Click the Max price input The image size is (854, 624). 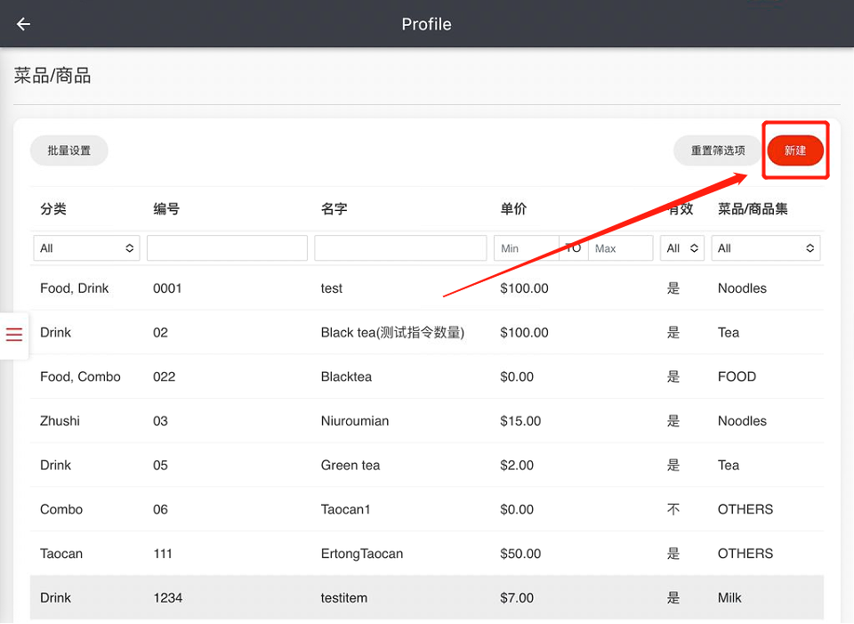pos(620,248)
